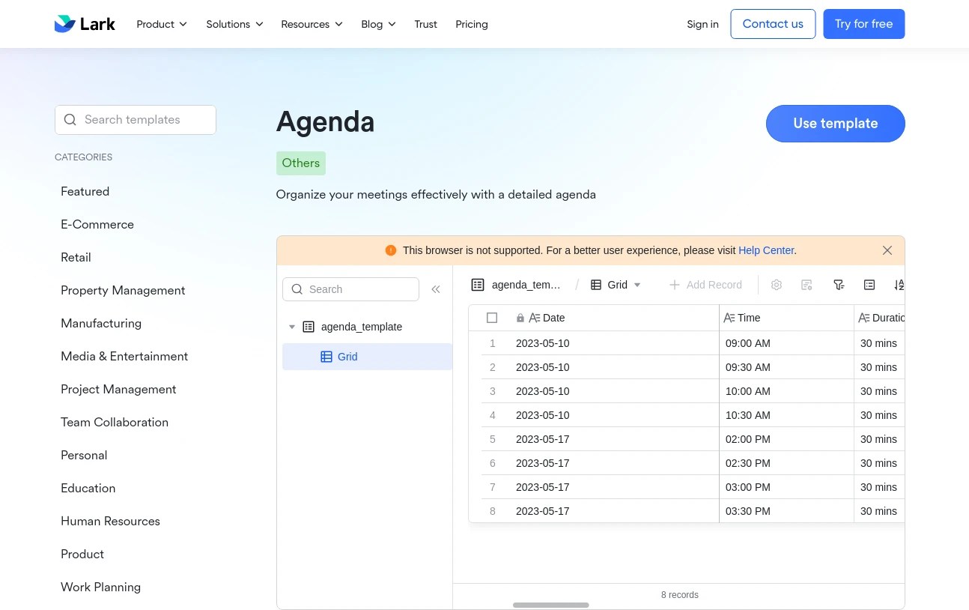Click the table icon beside agenda_template in tree
Image resolution: width=969 pixels, height=610 pixels.
tap(309, 327)
